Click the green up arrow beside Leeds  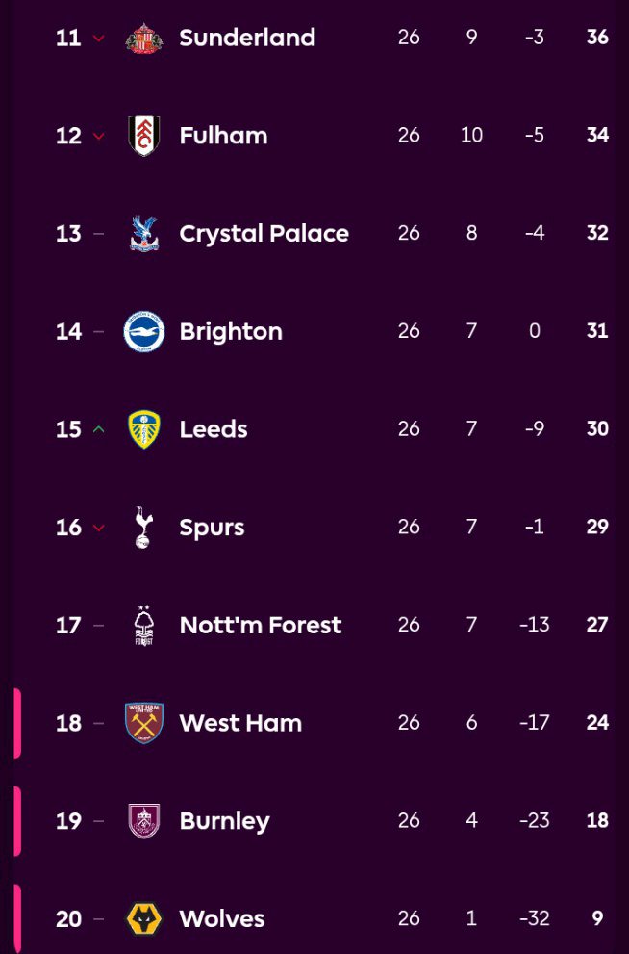pyautogui.click(x=98, y=429)
